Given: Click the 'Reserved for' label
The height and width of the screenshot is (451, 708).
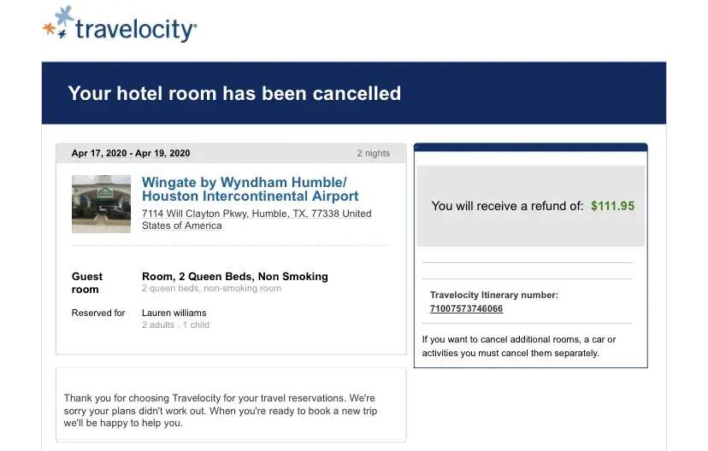Looking at the screenshot, I should (98, 313).
